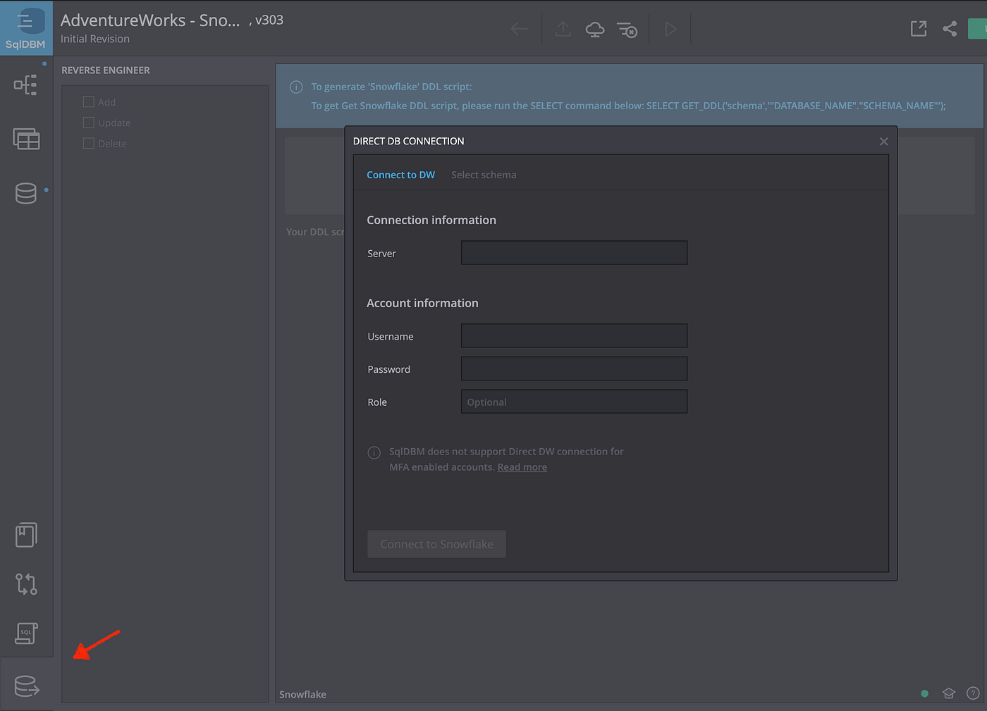Image resolution: width=987 pixels, height=711 pixels.
Task: Toggle the Delete checkbox
Action: click(x=89, y=143)
